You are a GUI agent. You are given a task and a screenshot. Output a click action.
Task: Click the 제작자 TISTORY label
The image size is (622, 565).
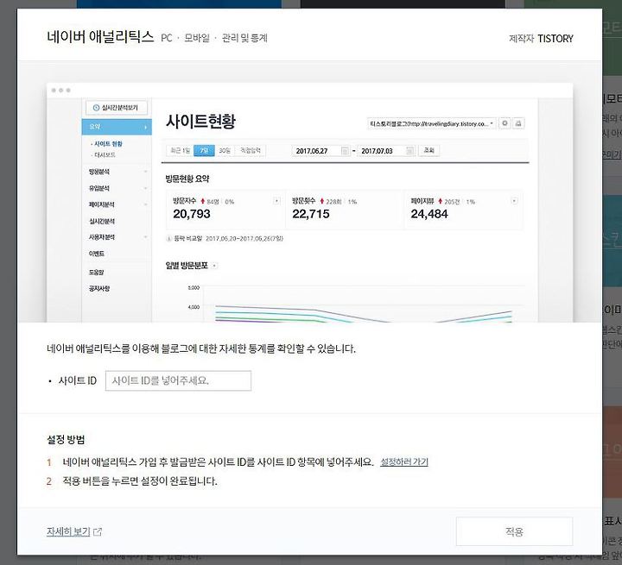coord(541,39)
